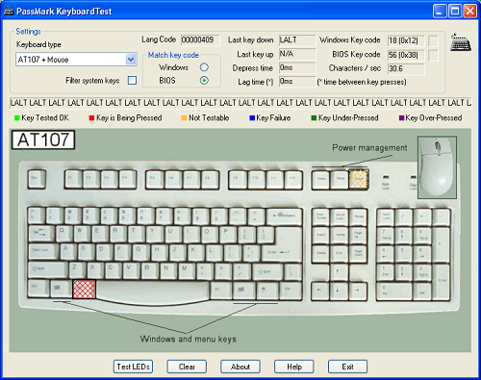The image size is (481, 380).
Task: Enable the Filter system keys checkbox
Action: pyautogui.click(x=132, y=80)
